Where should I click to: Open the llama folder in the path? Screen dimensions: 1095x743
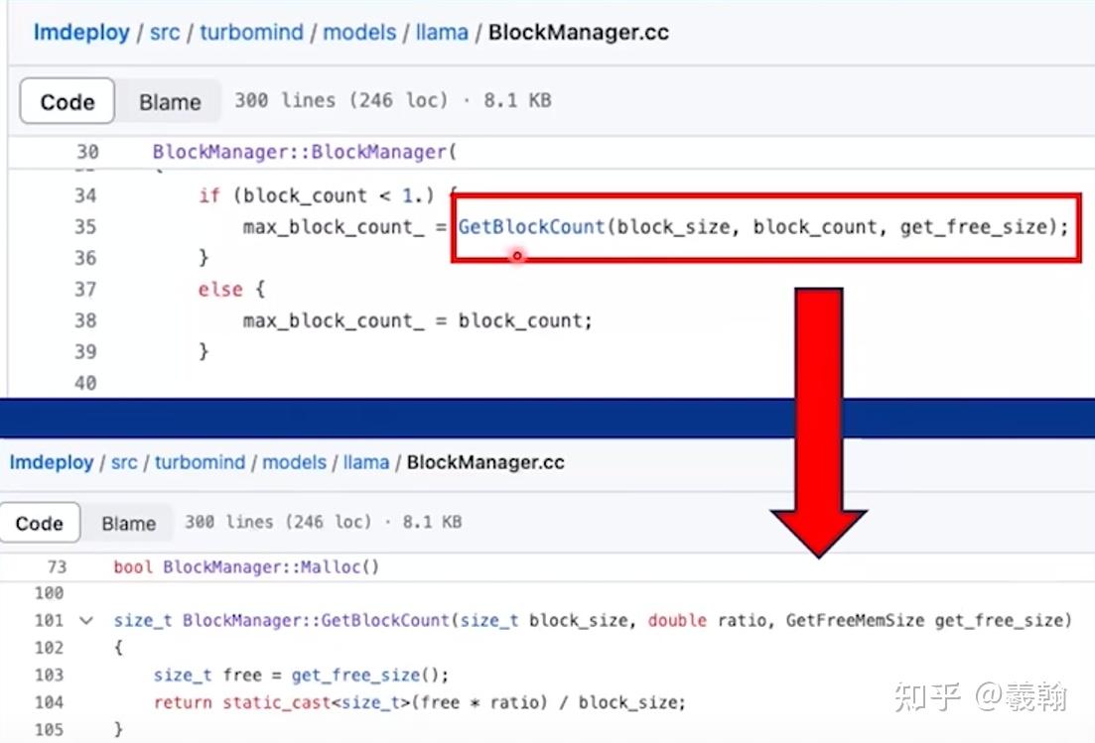(x=442, y=32)
